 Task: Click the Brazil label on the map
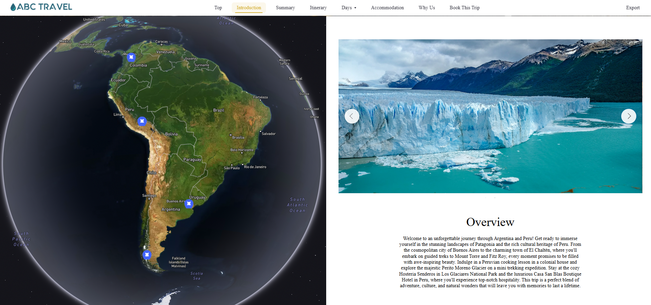[x=219, y=110]
